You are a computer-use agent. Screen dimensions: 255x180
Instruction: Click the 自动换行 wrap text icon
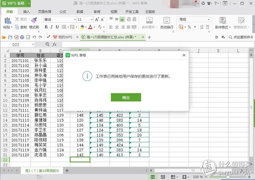pyautogui.click(x=167, y=20)
